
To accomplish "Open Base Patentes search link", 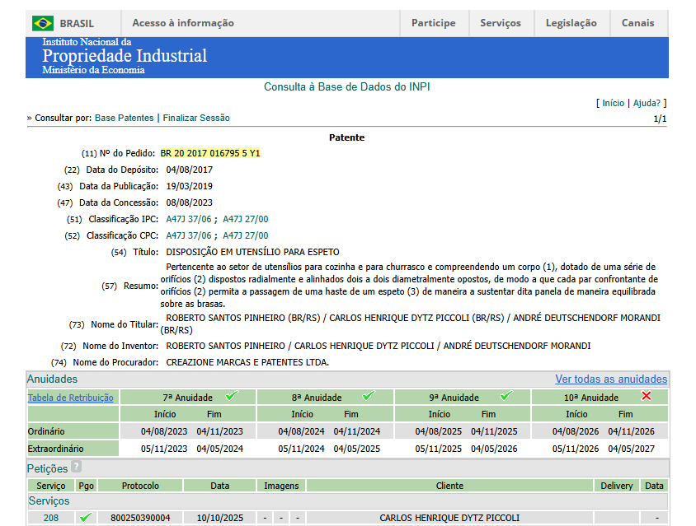I will pyautogui.click(x=125, y=118).
